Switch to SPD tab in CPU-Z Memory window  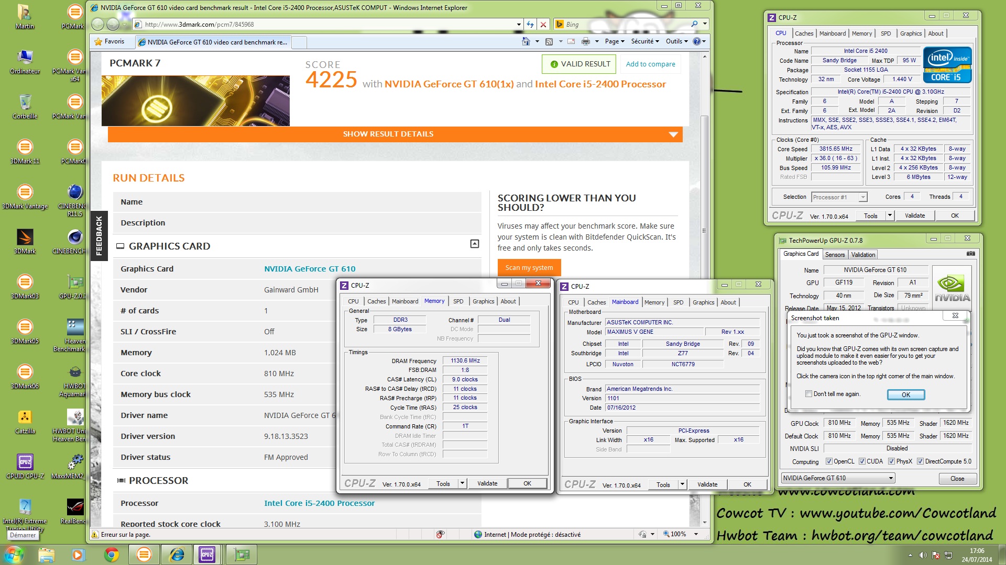point(458,301)
